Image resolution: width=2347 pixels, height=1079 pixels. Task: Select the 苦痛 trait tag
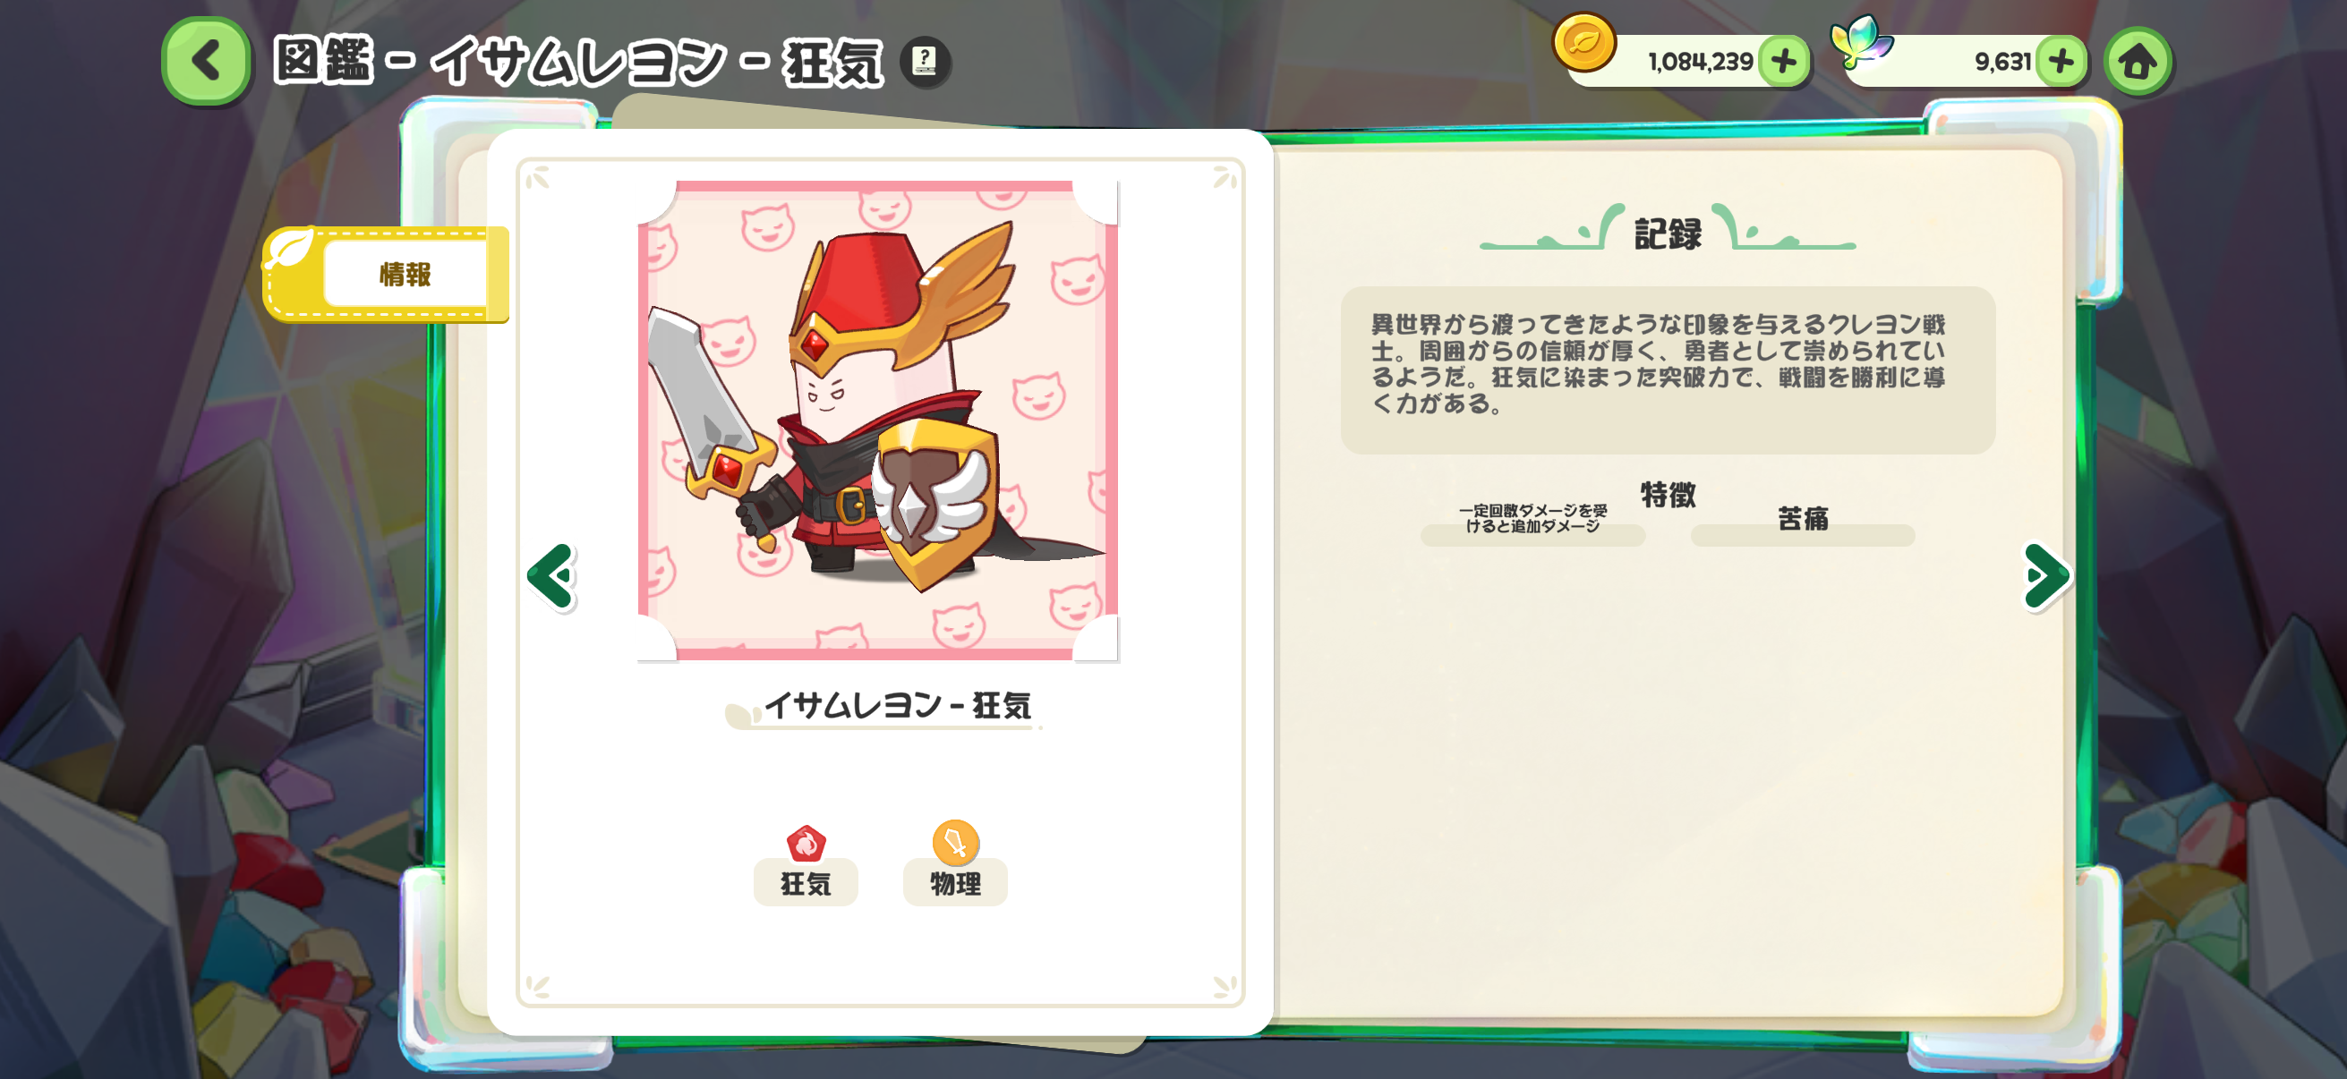point(1802,523)
